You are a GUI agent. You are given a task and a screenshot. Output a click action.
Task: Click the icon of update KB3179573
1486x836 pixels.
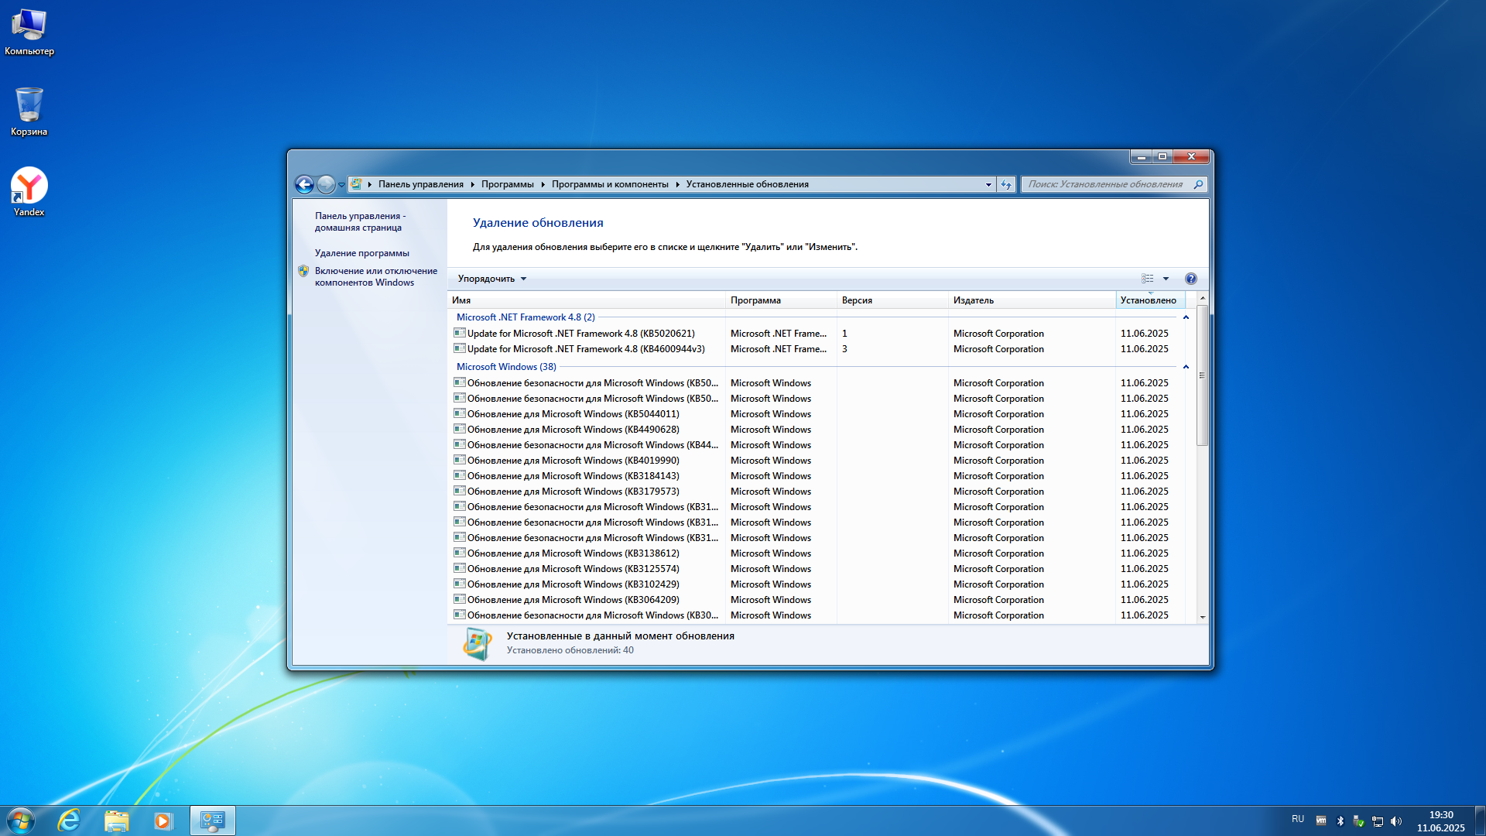click(x=459, y=491)
